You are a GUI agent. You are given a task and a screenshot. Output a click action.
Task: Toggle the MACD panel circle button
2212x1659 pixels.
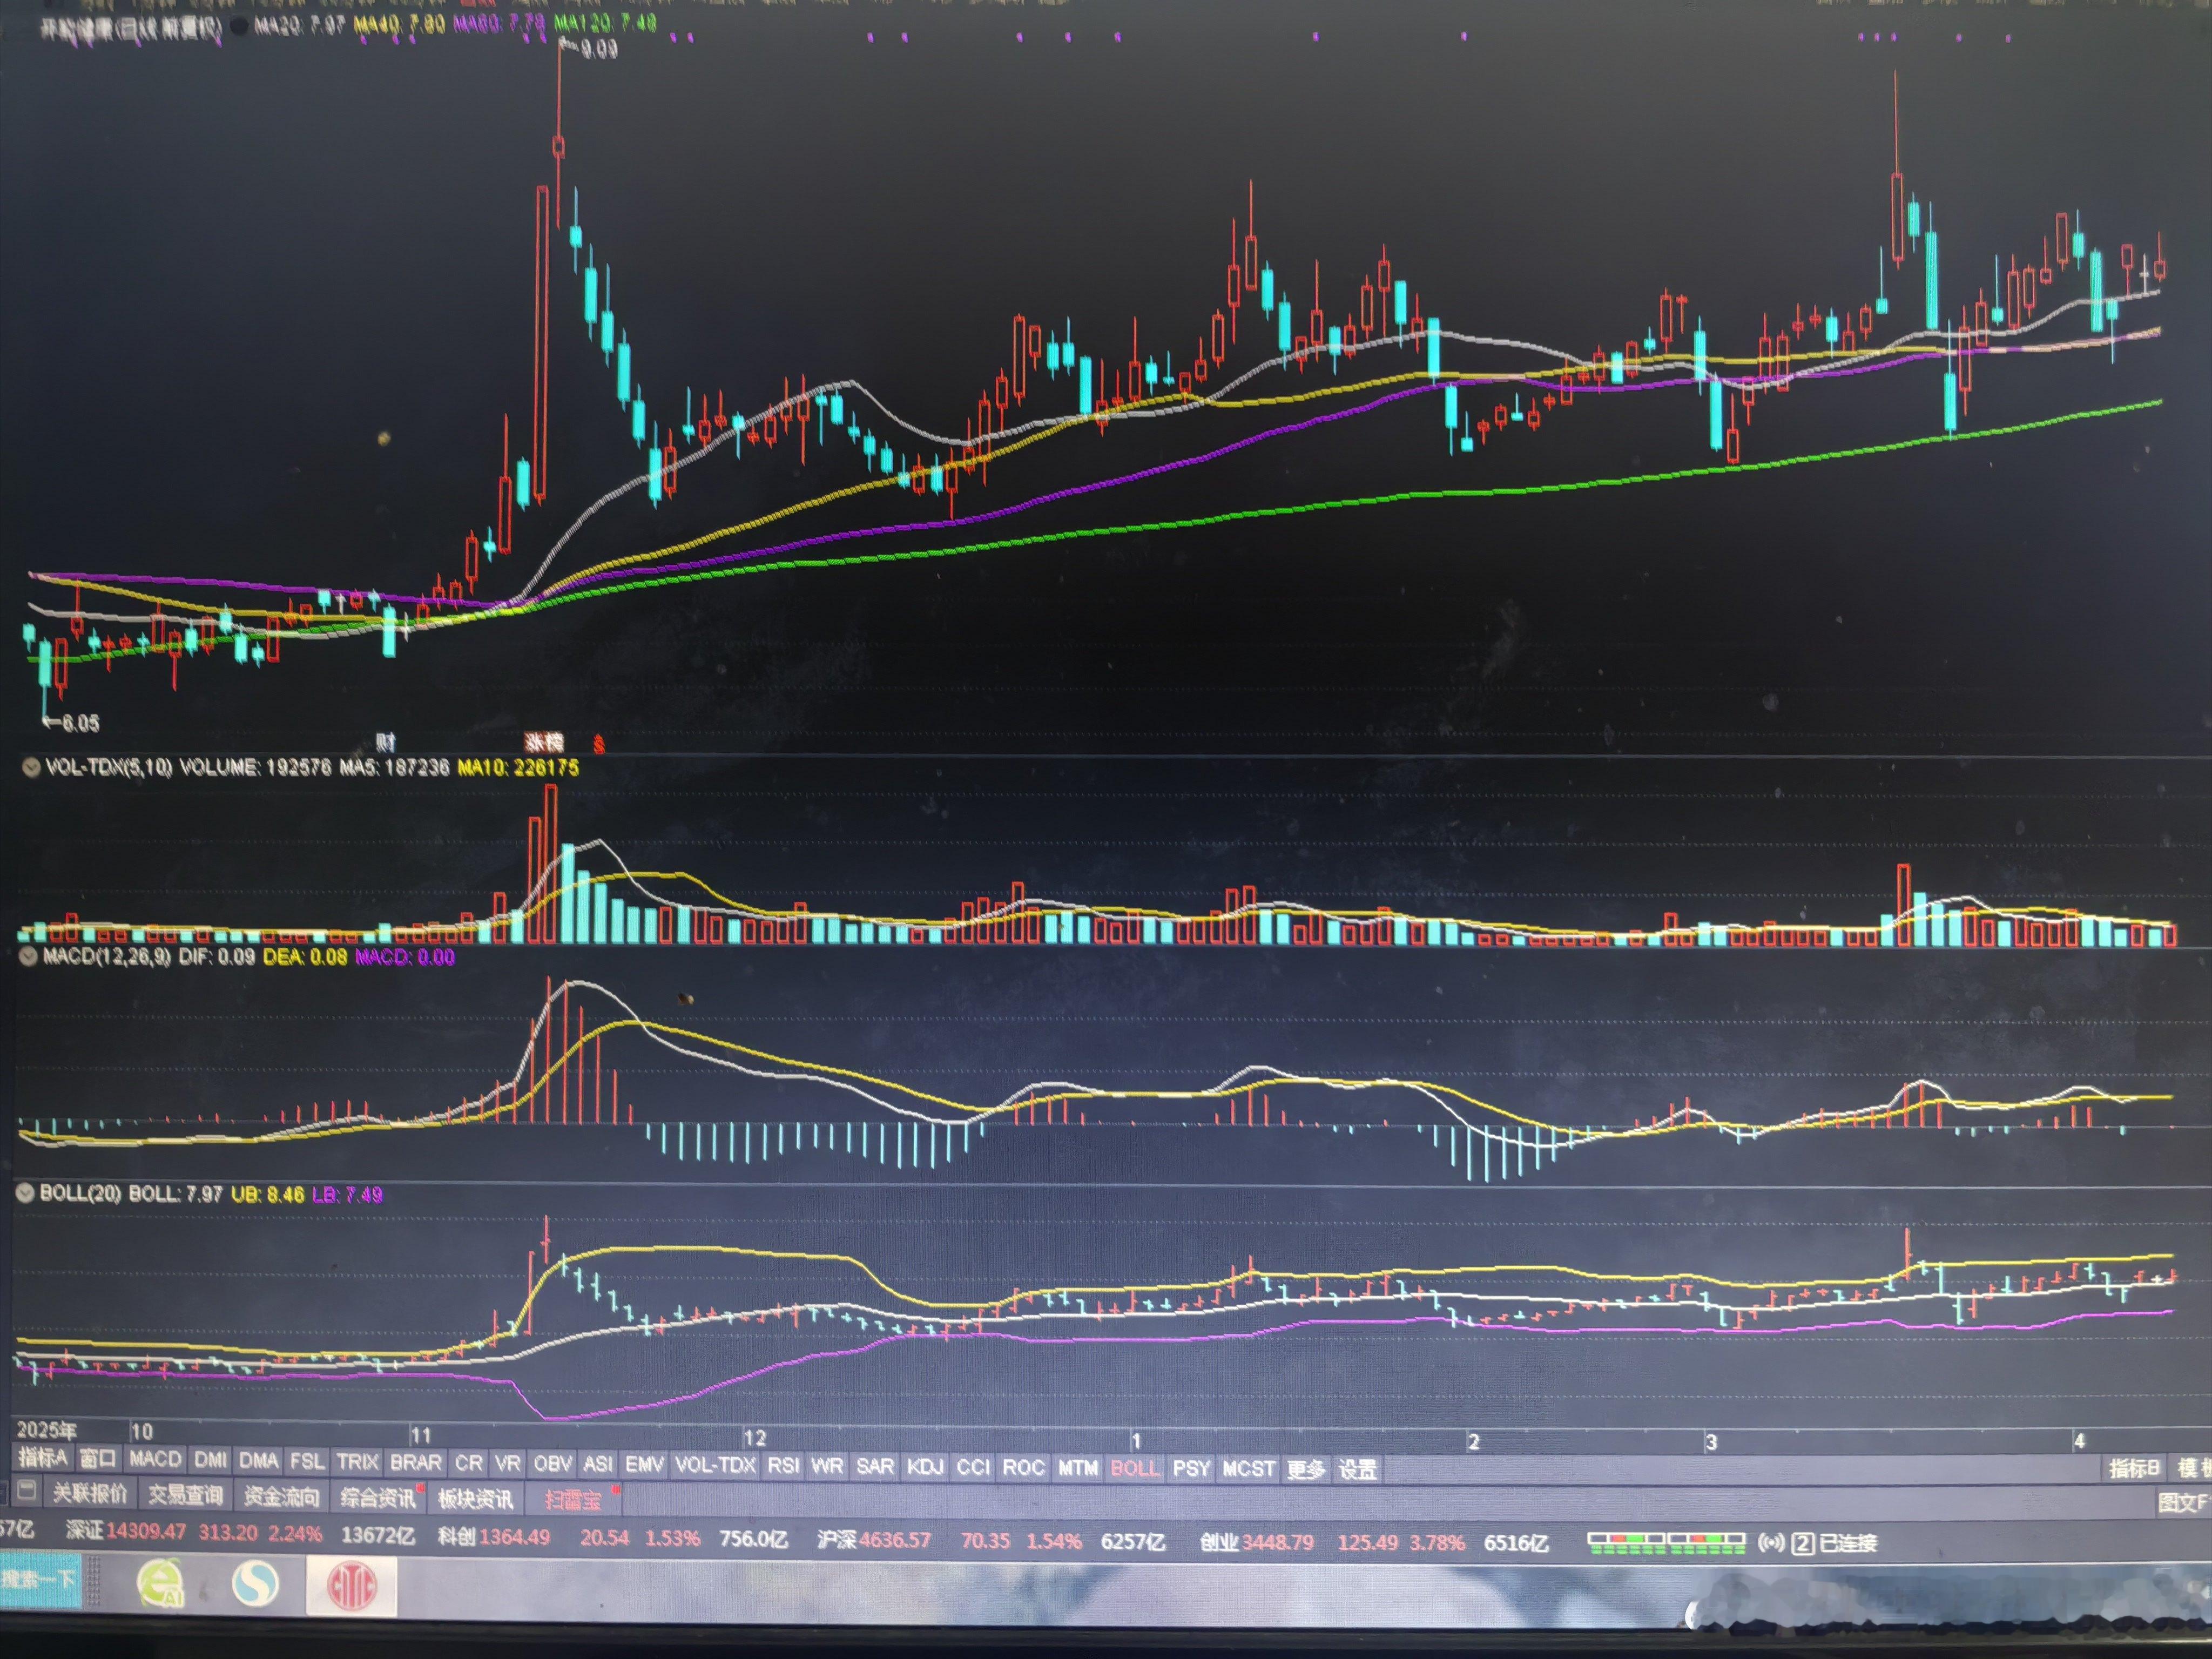[x=29, y=956]
